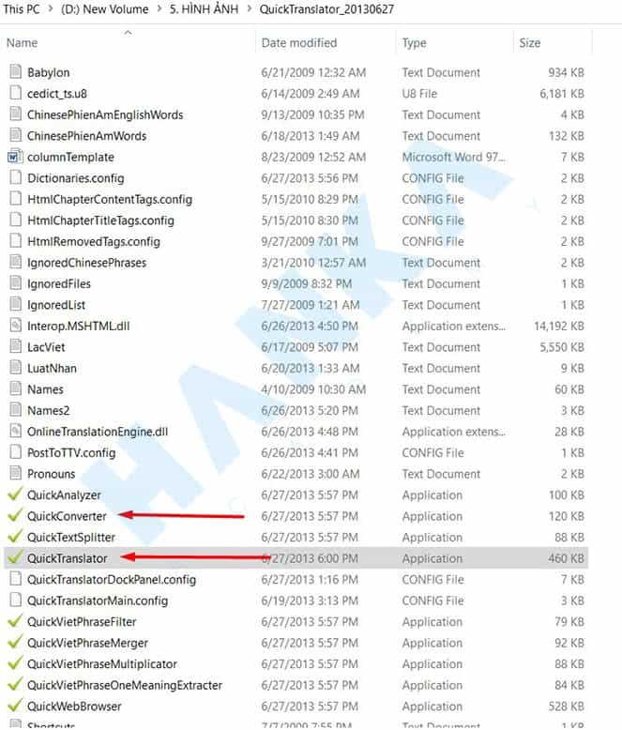Click the 4/10/2009 10:30 AM date cell
The width and height of the screenshot is (622, 730).
point(313,389)
